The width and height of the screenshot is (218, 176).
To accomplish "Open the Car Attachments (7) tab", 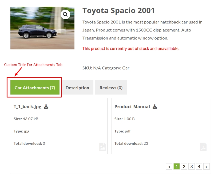I will 35,88.
